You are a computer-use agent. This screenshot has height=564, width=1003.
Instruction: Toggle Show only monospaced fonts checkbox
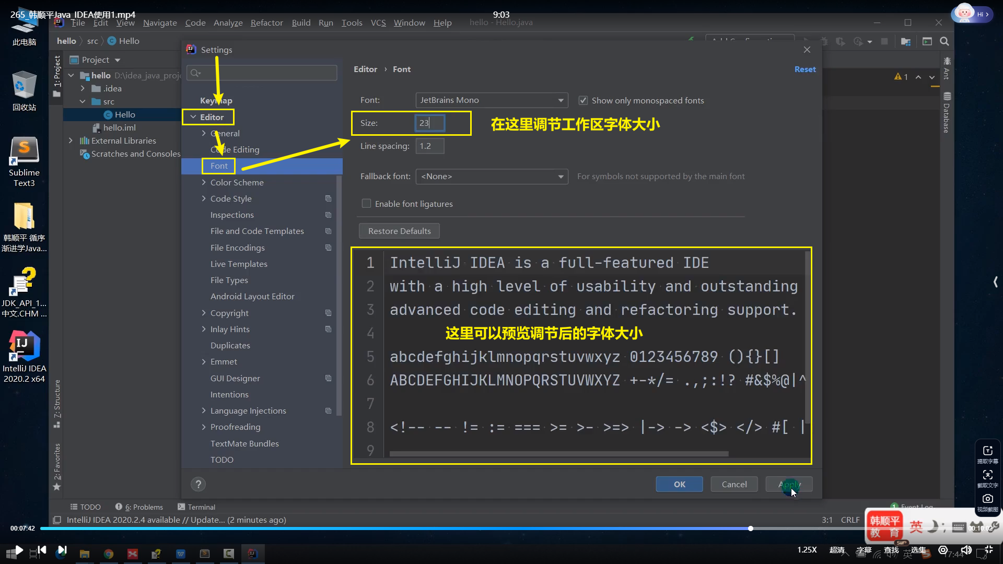[x=583, y=100]
